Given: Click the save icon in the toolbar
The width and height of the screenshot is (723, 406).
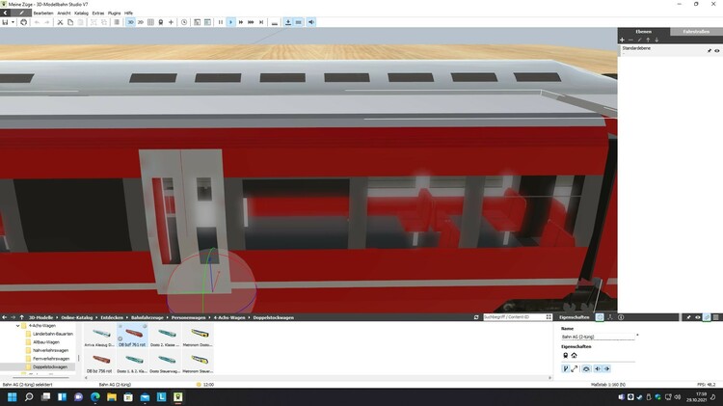Looking at the screenshot, I should click(6, 21).
